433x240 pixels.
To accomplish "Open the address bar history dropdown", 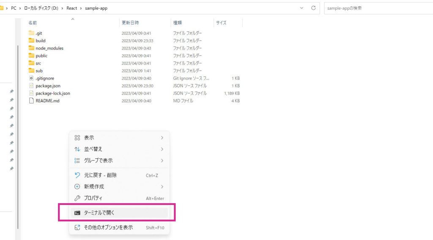I will point(301,8).
